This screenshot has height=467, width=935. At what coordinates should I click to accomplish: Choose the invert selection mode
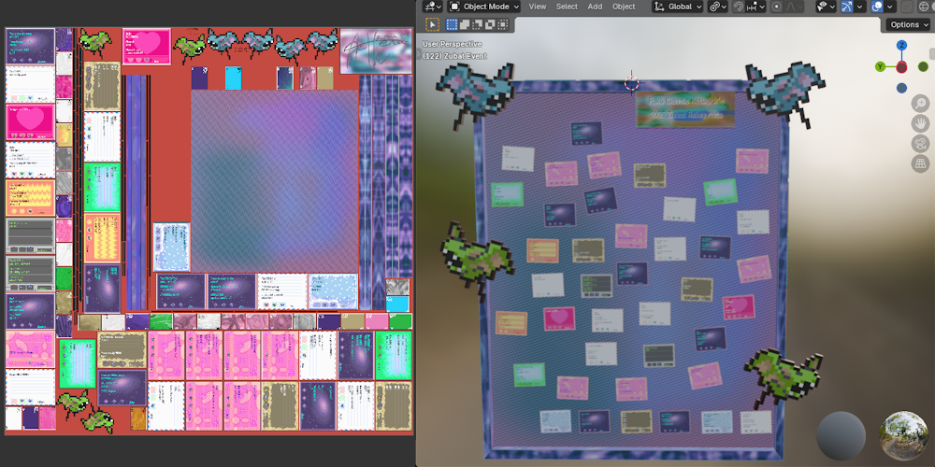[x=490, y=24]
